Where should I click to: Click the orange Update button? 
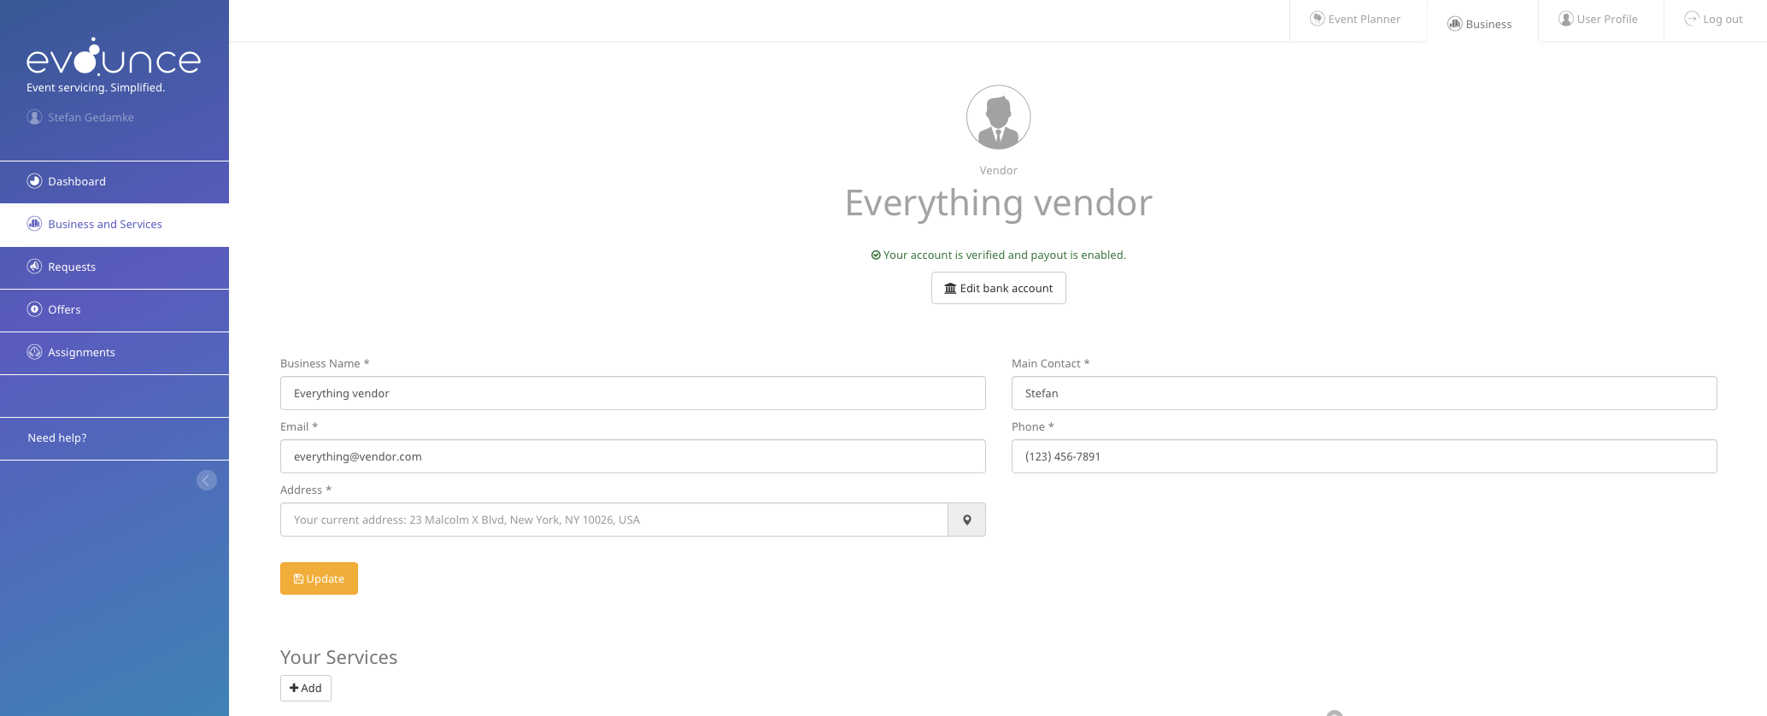[x=319, y=578]
